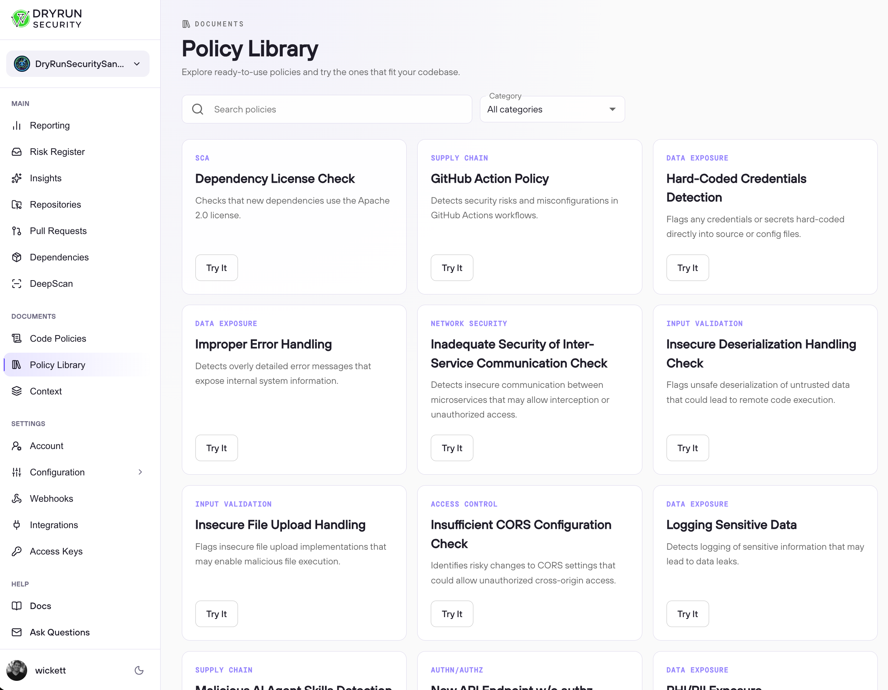Click the Dependencies package icon
Image resolution: width=888 pixels, height=690 pixels.
point(16,257)
